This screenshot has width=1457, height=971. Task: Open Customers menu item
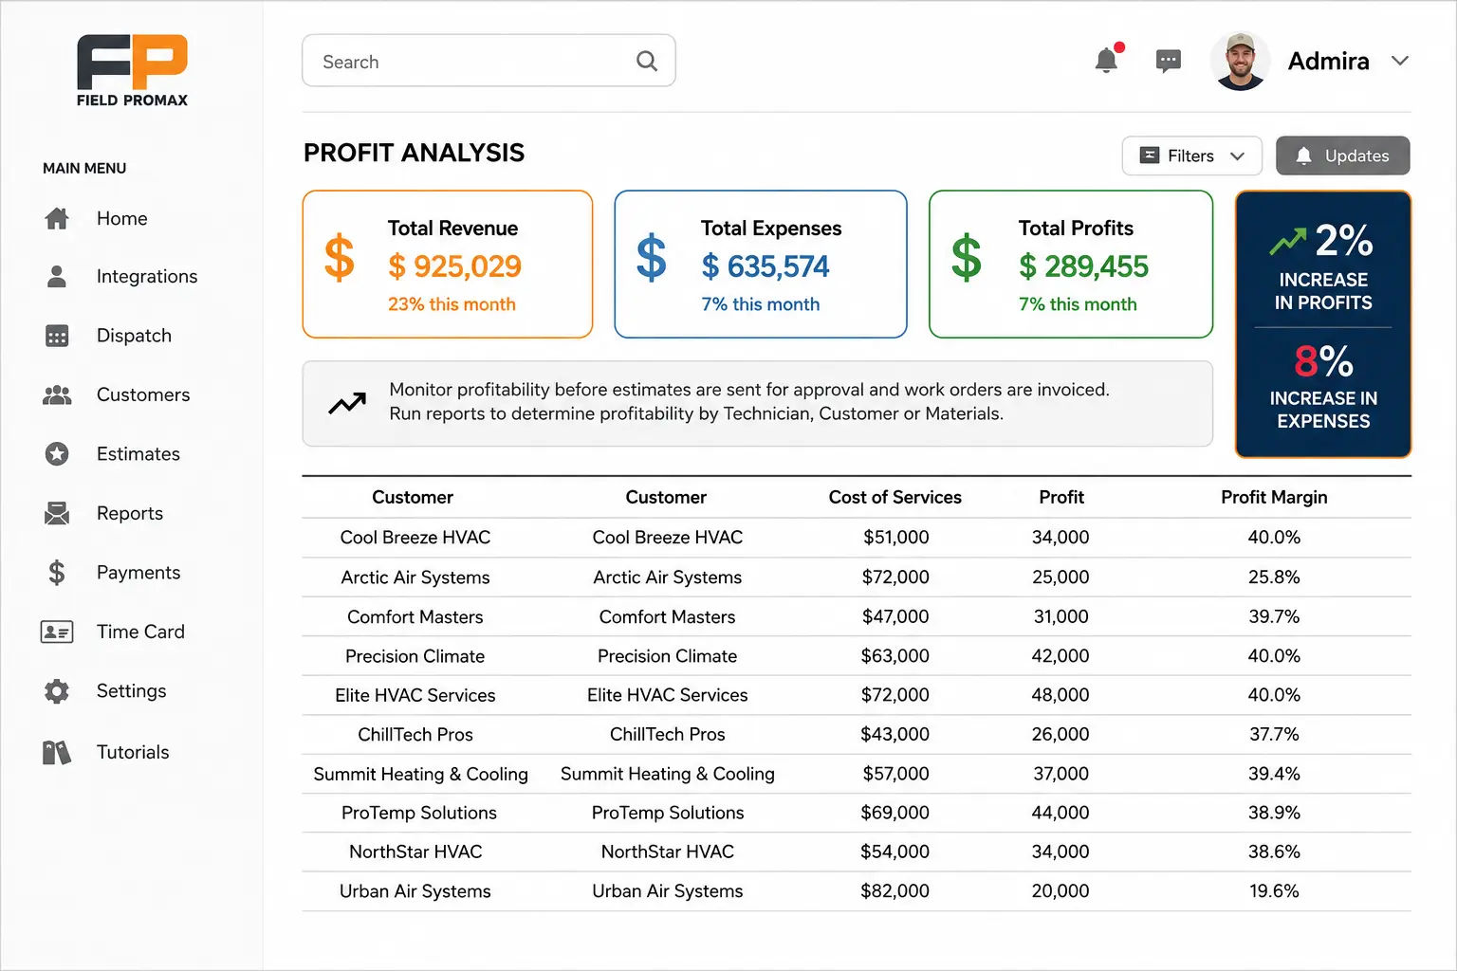click(143, 394)
